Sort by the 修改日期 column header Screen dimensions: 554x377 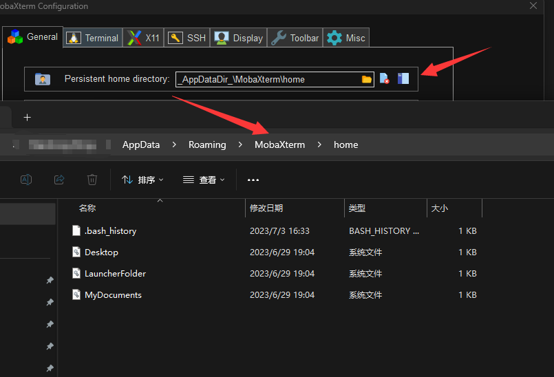[x=266, y=208]
